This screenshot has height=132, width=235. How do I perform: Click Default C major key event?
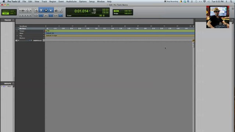click(51, 36)
